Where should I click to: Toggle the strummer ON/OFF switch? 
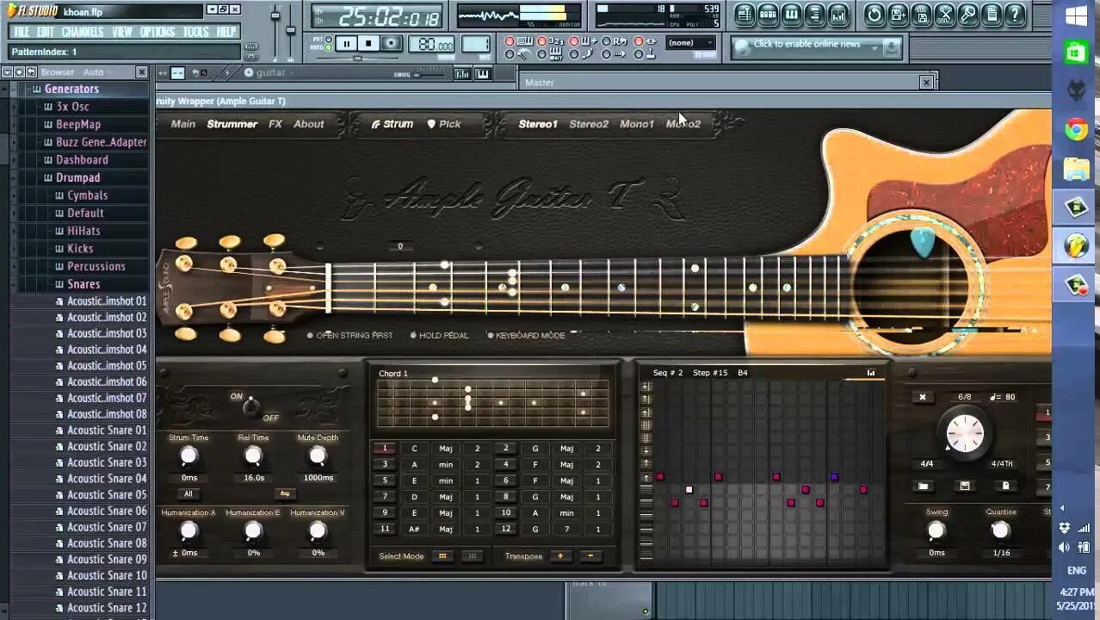click(251, 406)
